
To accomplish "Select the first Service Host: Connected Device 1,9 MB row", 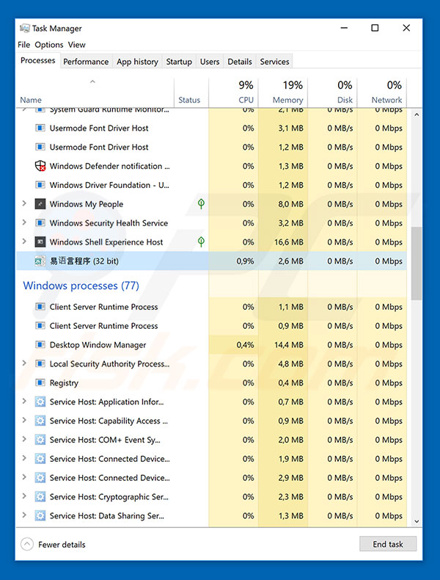I will 212,459.
